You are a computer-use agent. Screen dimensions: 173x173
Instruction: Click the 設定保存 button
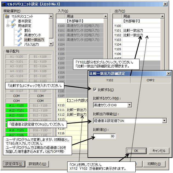pos(14,164)
